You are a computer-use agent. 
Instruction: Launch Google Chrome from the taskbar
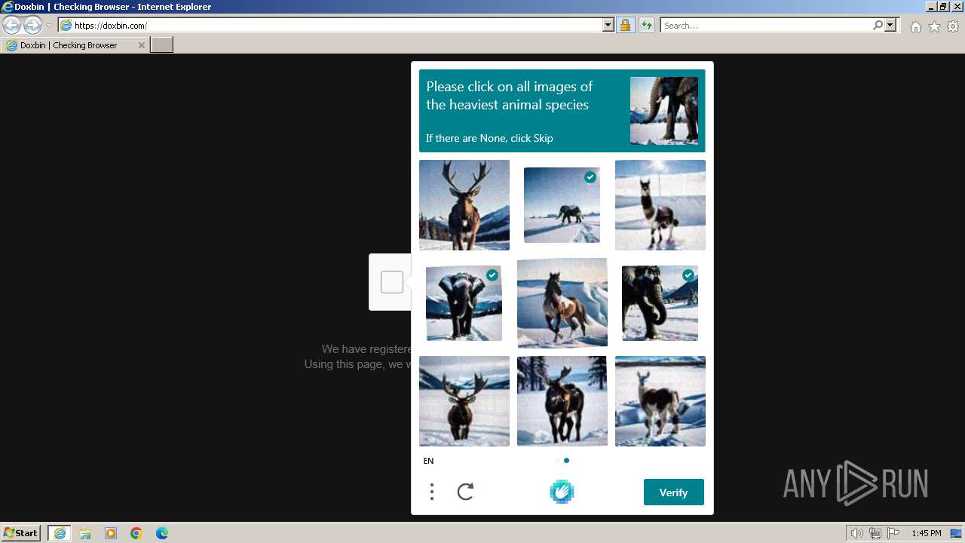click(136, 533)
